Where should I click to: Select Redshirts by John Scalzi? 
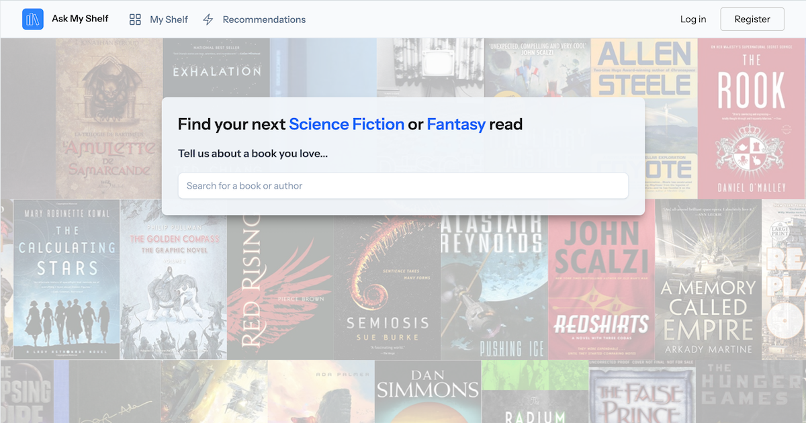(x=601, y=289)
